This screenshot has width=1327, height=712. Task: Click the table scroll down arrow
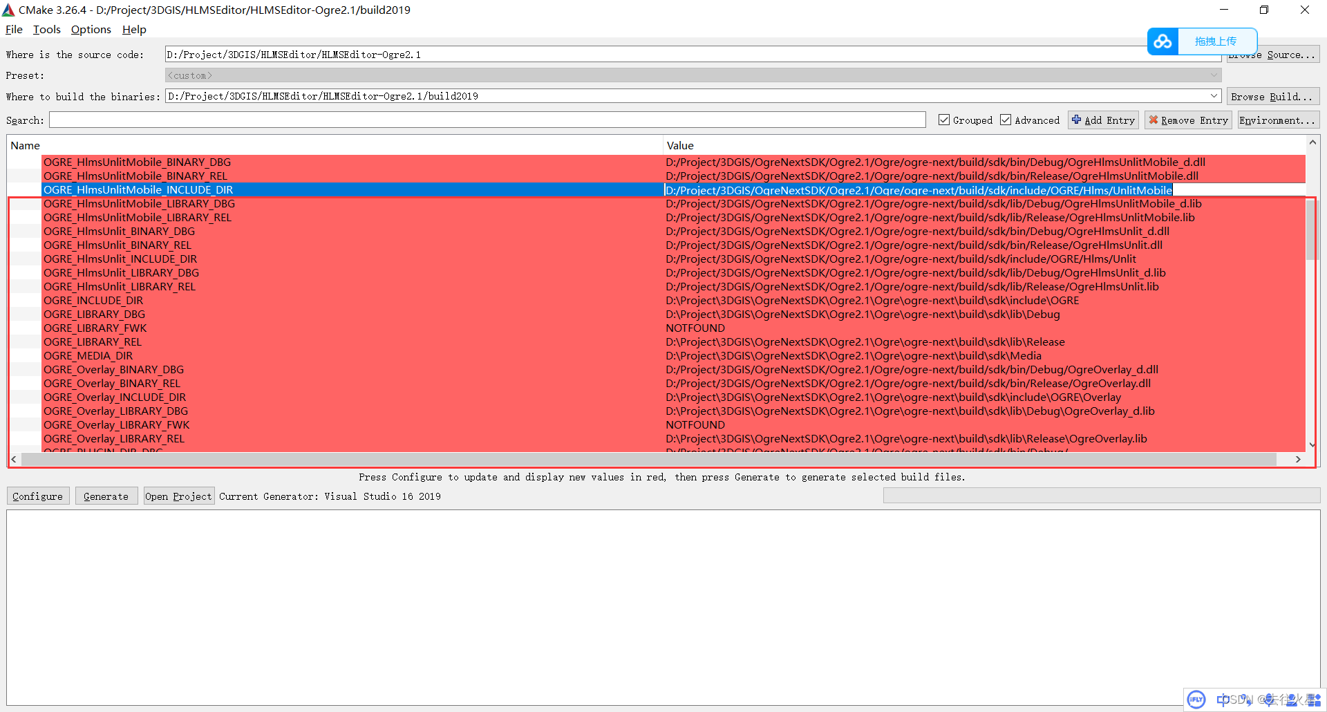(1312, 445)
